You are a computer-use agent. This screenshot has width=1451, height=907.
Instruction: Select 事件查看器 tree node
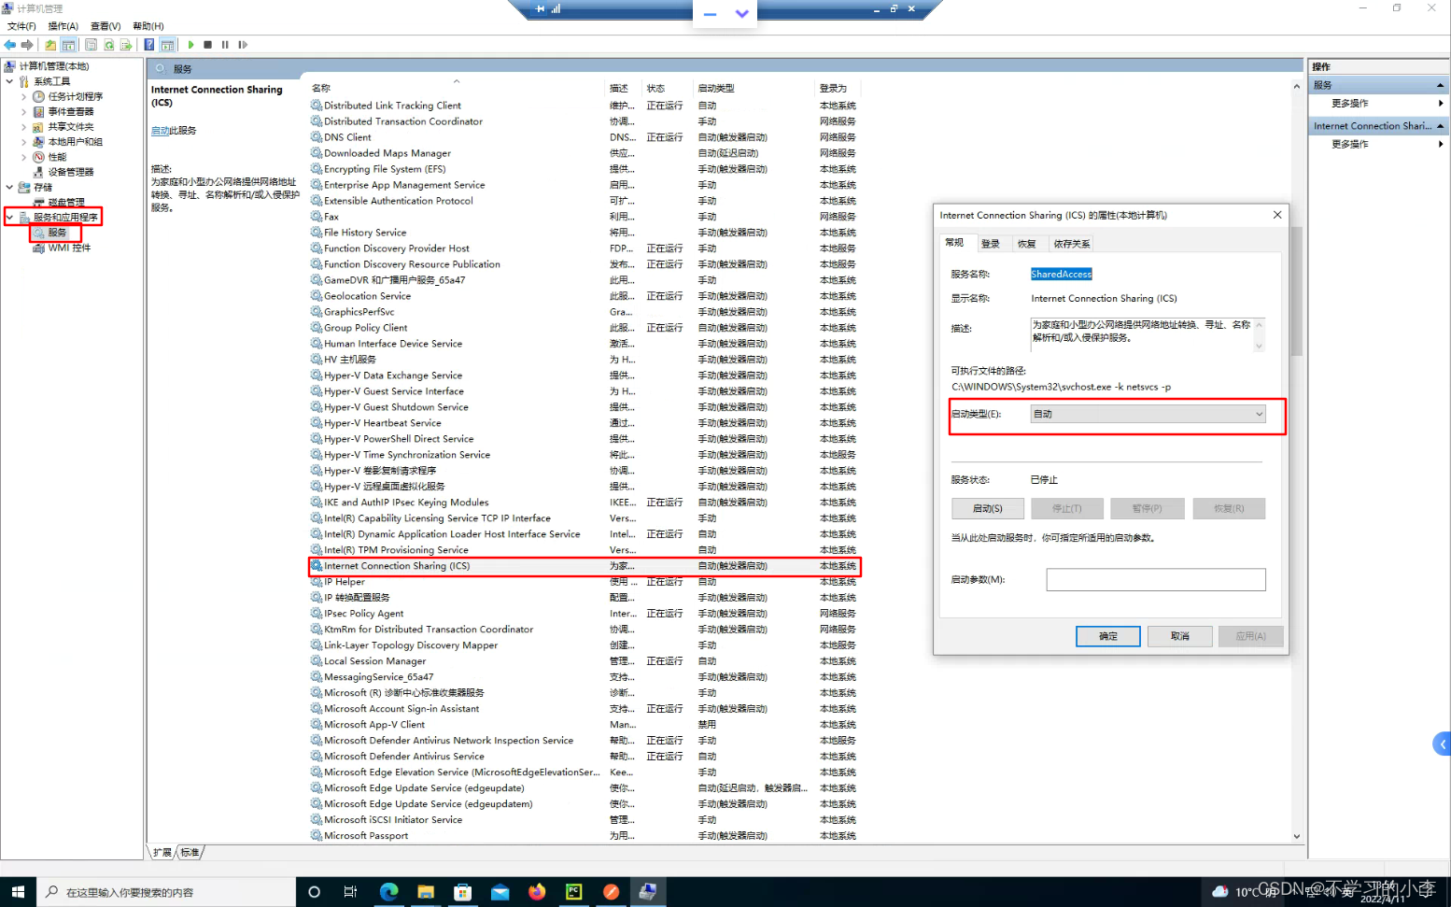[x=71, y=111]
